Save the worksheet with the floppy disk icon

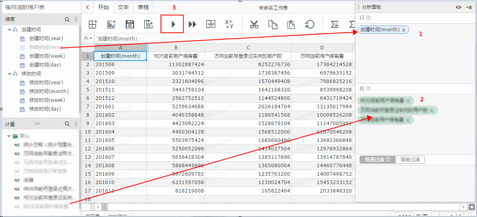tap(130, 24)
